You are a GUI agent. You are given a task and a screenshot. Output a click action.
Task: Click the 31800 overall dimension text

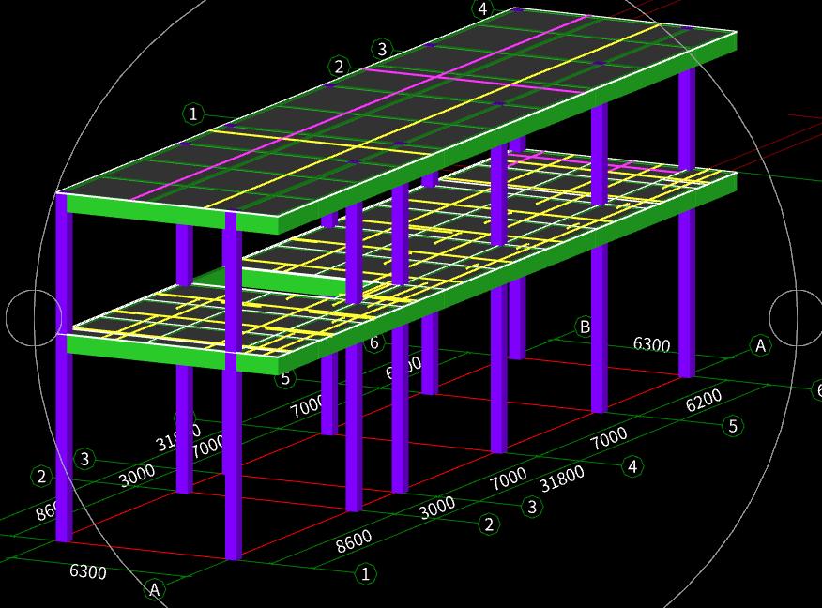coord(562,479)
